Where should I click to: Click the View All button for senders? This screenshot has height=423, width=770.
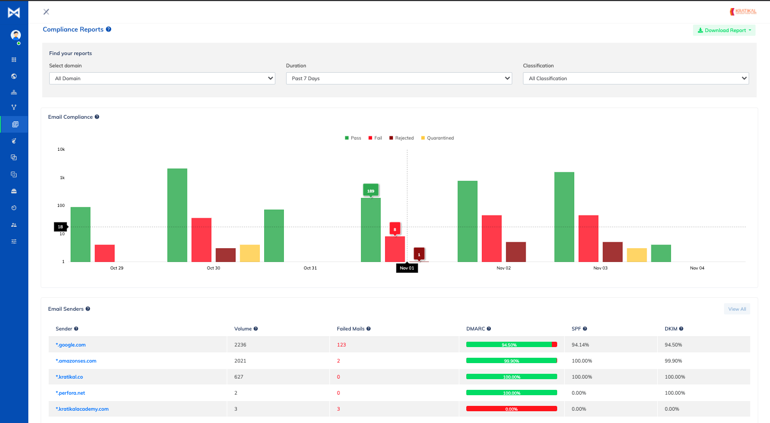pyautogui.click(x=737, y=309)
